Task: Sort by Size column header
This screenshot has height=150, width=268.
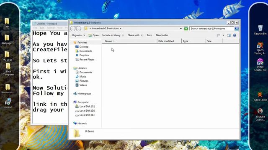Action: [214, 41]
